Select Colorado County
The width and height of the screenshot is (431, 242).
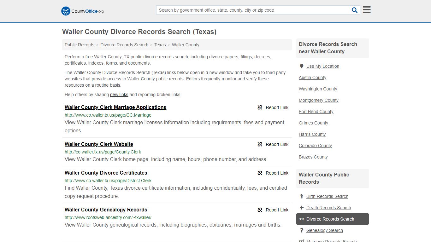[x=315, y=146]
